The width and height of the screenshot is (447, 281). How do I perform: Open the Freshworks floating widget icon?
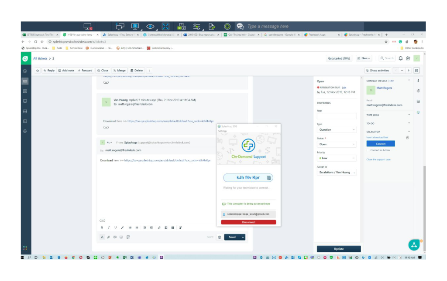pos(414,245)
